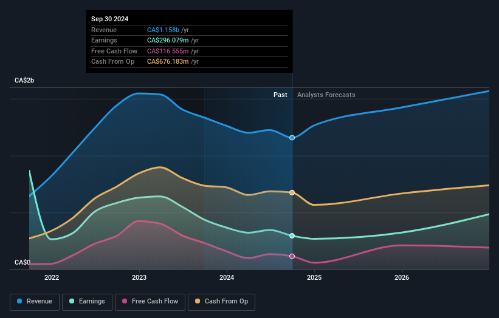This screenshot has width=499, height=318.
Task: Click the 2024 axis label
Action: 227,278
